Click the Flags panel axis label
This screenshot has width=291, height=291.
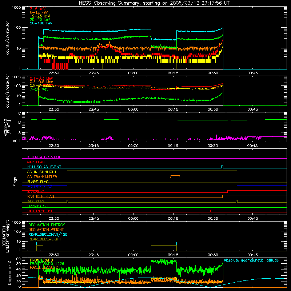click(x=15, y=182)
